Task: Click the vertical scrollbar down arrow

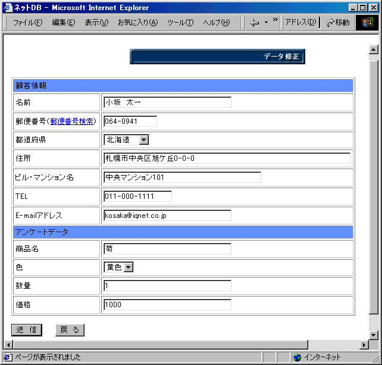Action: pyautogui.click(x=374, y=335)
